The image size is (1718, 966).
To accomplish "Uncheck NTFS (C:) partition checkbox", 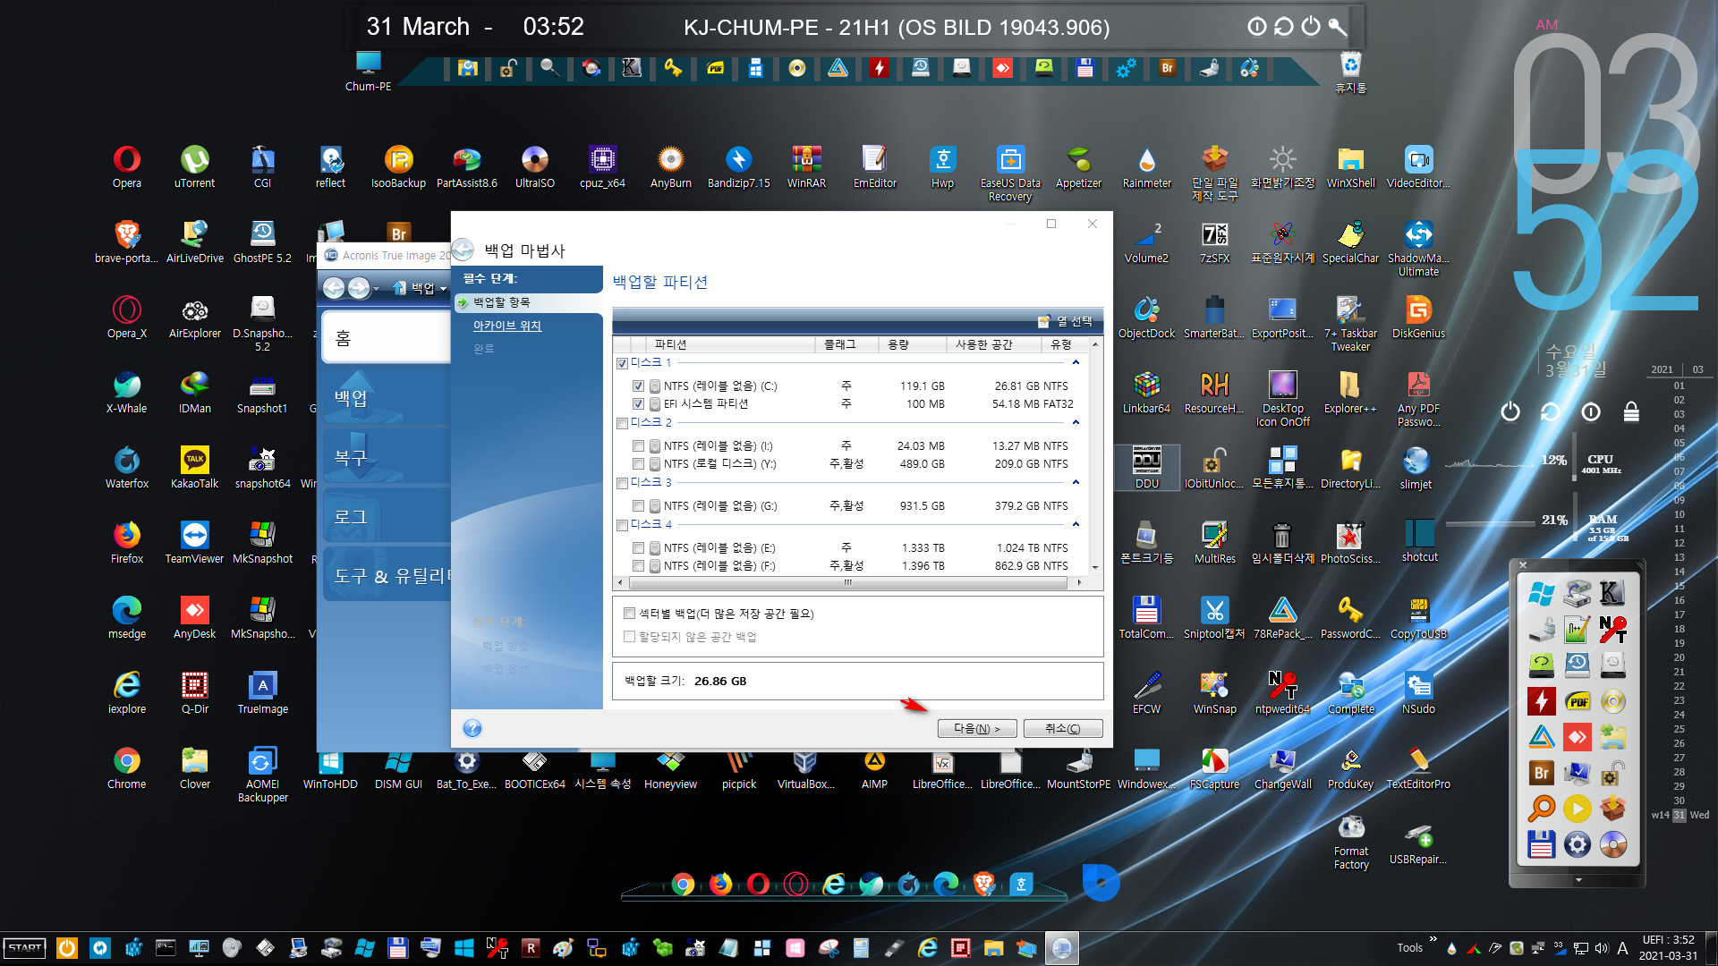I will coord(638,386).
